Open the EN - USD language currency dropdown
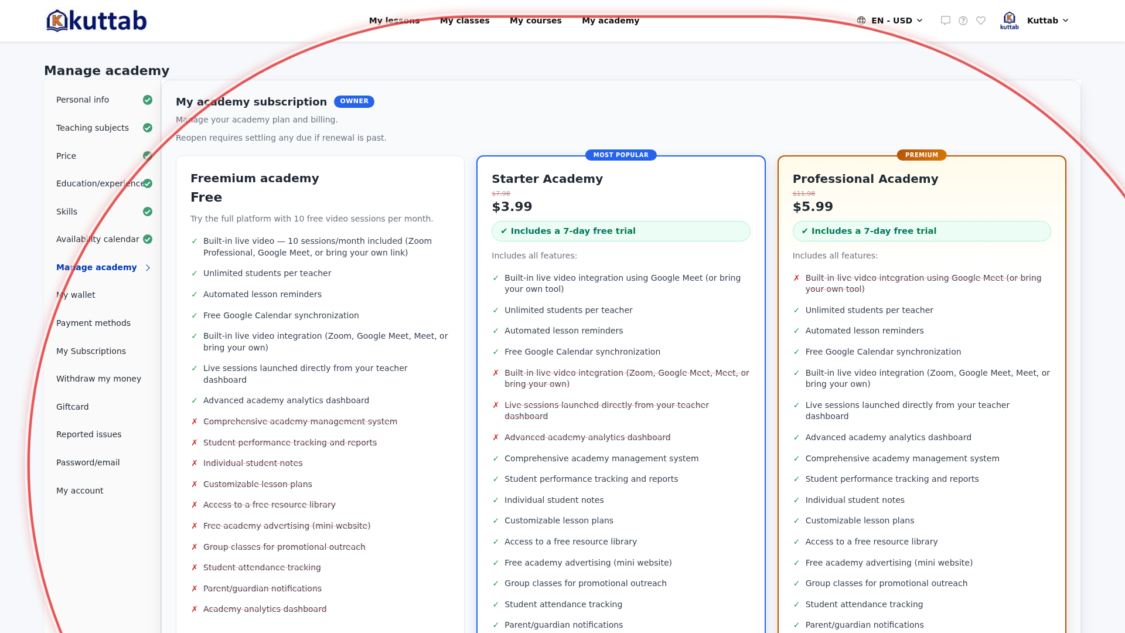This screenshot has height=633, width=1125. 890,21
